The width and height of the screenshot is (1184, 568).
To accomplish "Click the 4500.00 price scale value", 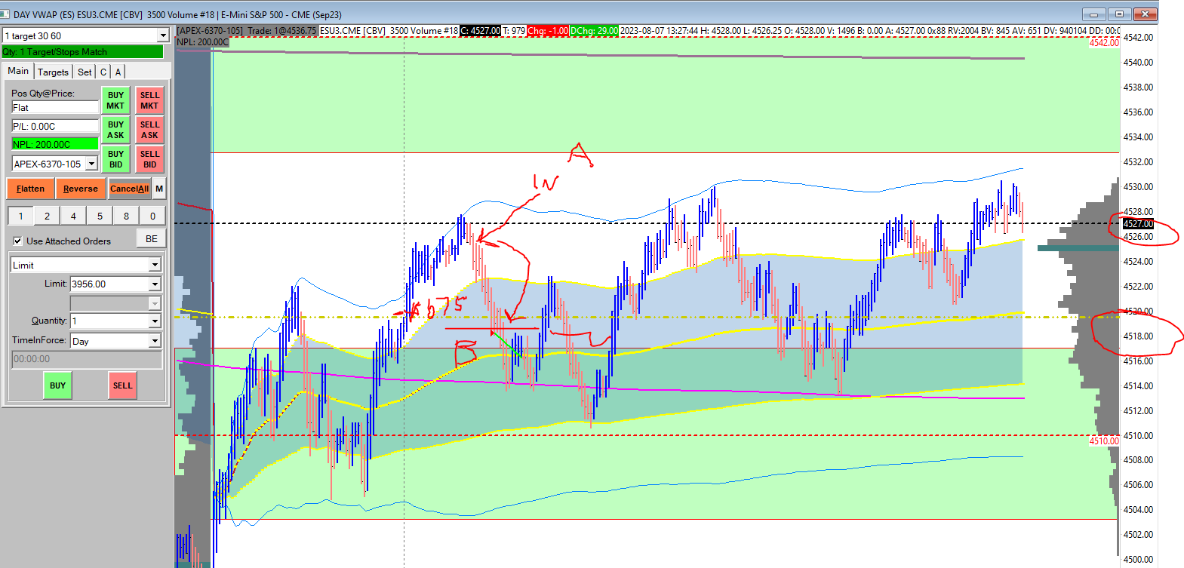I will pyautogui.click(x=1138, y=560).
